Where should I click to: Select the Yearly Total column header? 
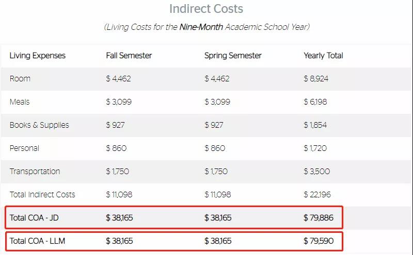point(323,56)
